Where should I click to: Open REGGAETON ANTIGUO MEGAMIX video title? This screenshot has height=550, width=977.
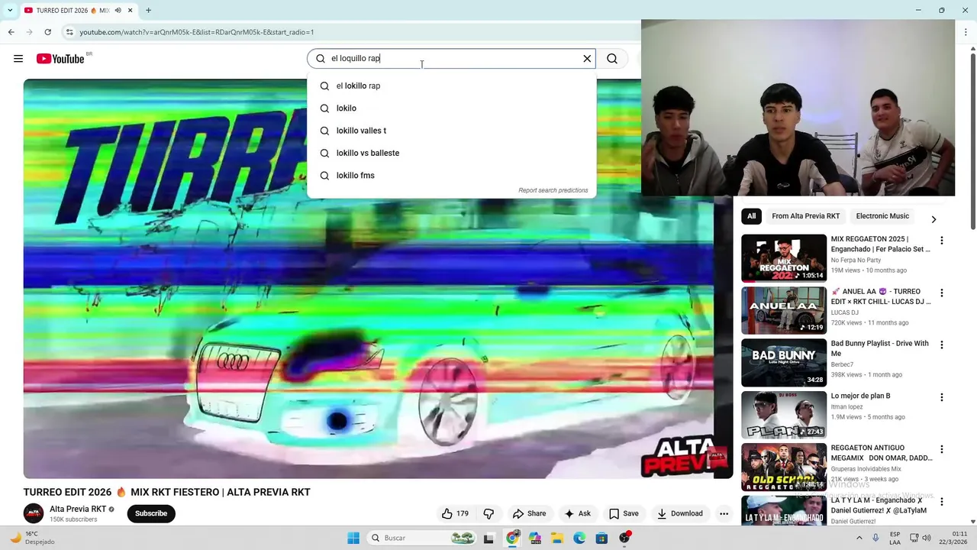882,453
